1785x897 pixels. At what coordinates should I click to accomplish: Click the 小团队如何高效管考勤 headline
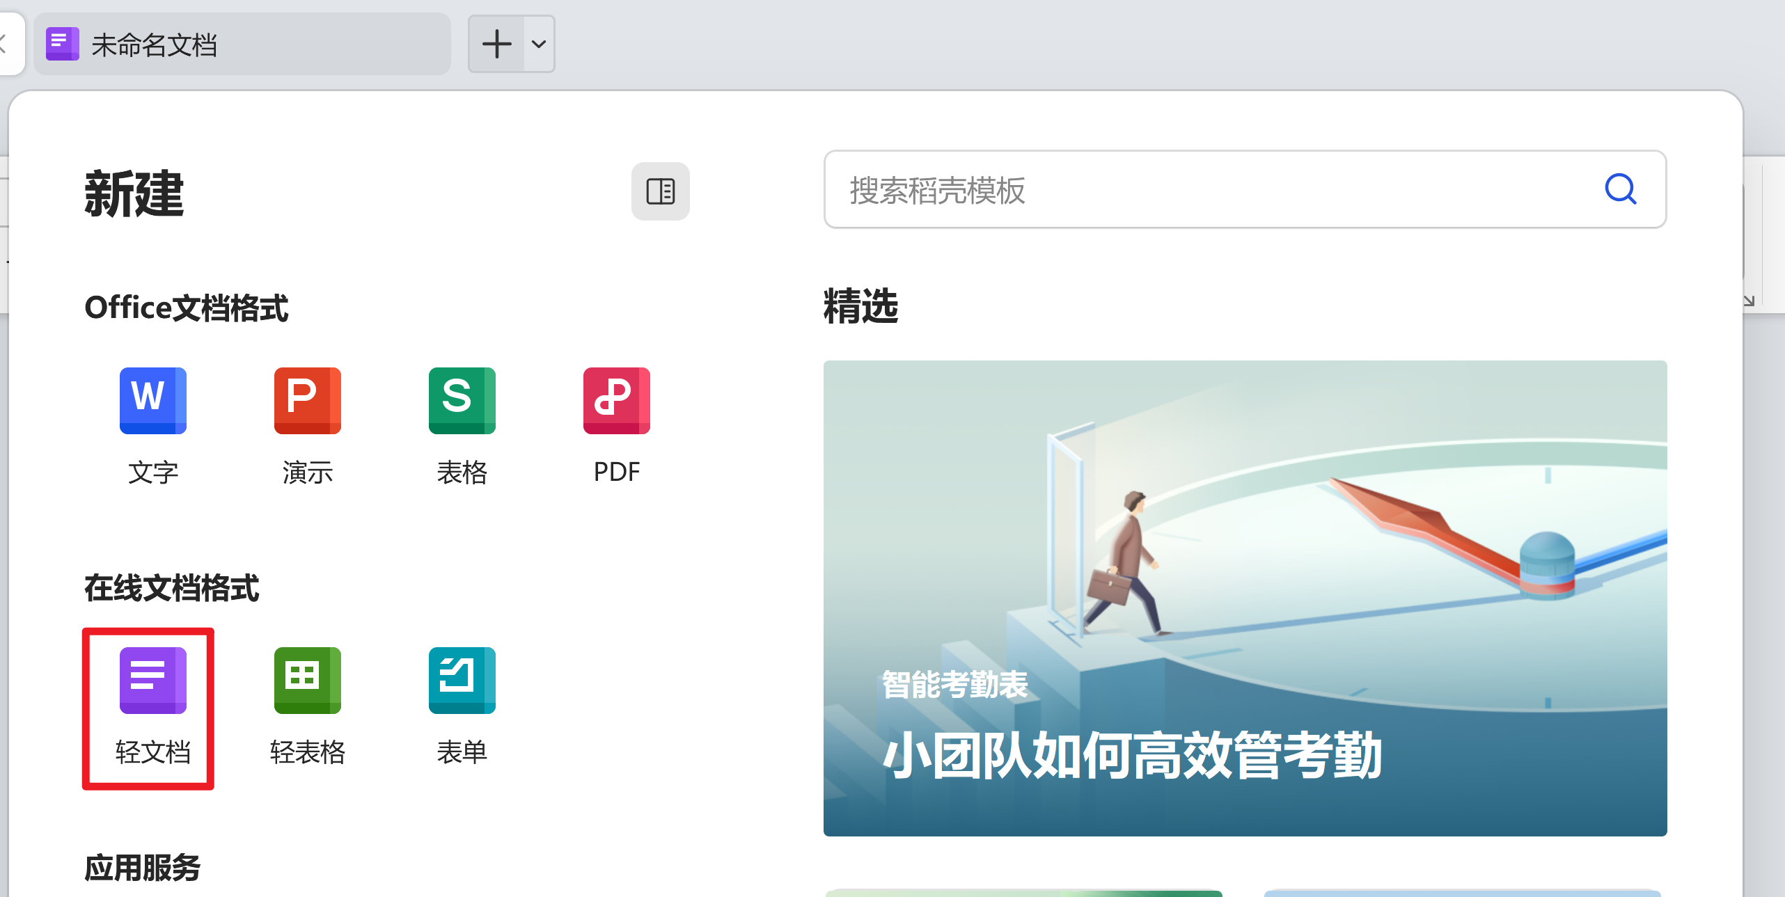point(1131,756)
